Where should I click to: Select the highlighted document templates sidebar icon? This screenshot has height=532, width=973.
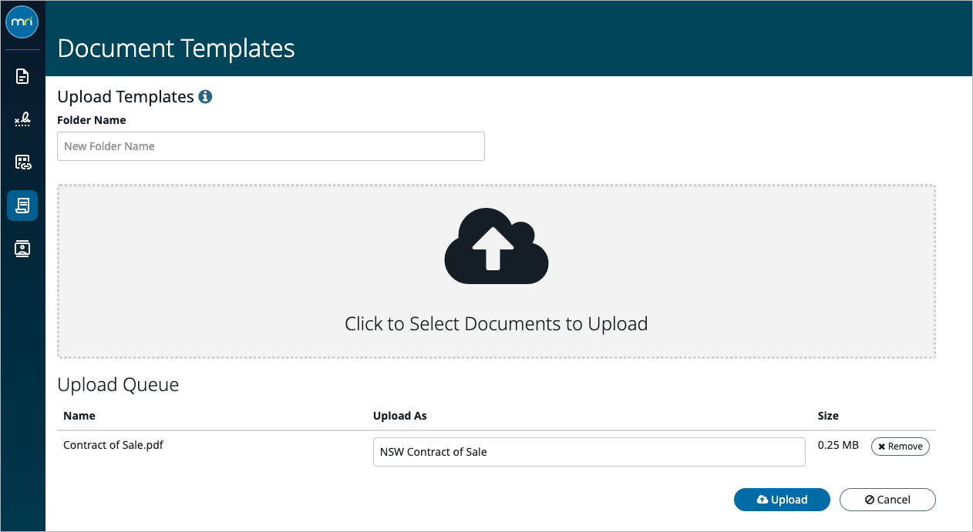pos(22,206)
